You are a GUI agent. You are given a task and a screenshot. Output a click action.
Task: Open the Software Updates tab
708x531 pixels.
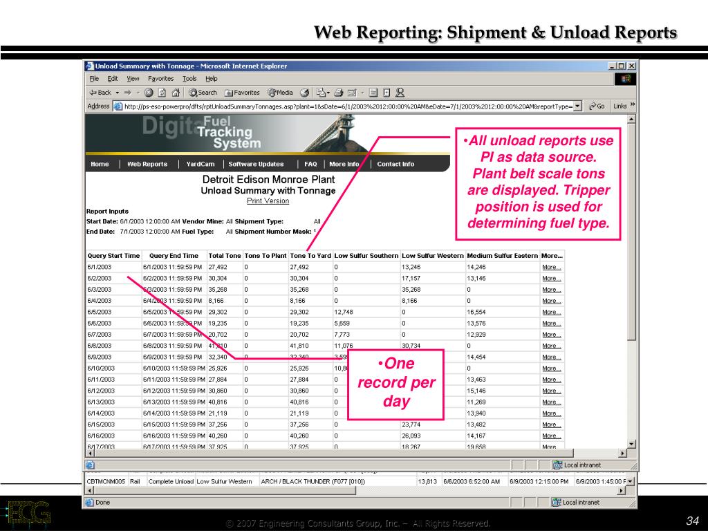[256, 164]
